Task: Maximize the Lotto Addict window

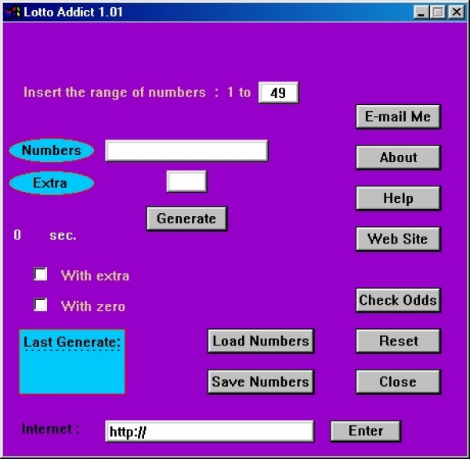Action: 438,13
